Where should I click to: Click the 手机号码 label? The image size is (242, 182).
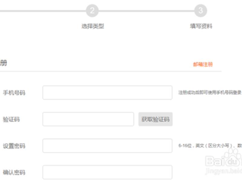[x=14, y=93]
